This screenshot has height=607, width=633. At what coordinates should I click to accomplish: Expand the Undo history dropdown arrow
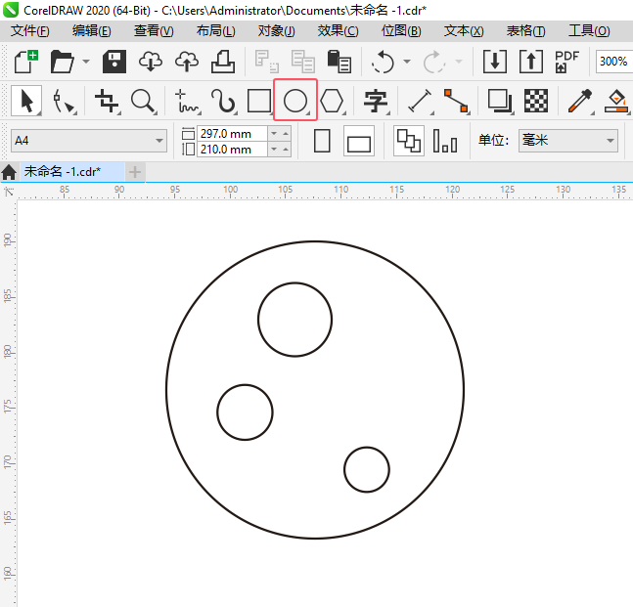[407, 62]
